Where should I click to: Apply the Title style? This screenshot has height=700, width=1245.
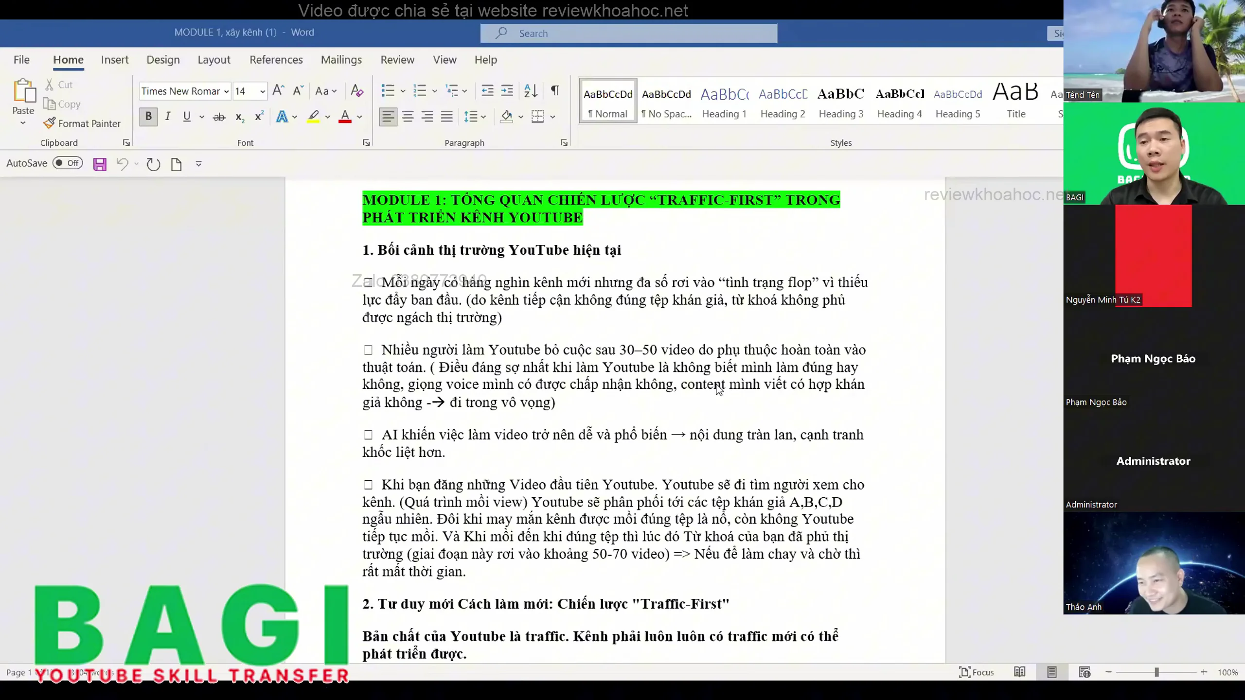tap(1016, 101)
